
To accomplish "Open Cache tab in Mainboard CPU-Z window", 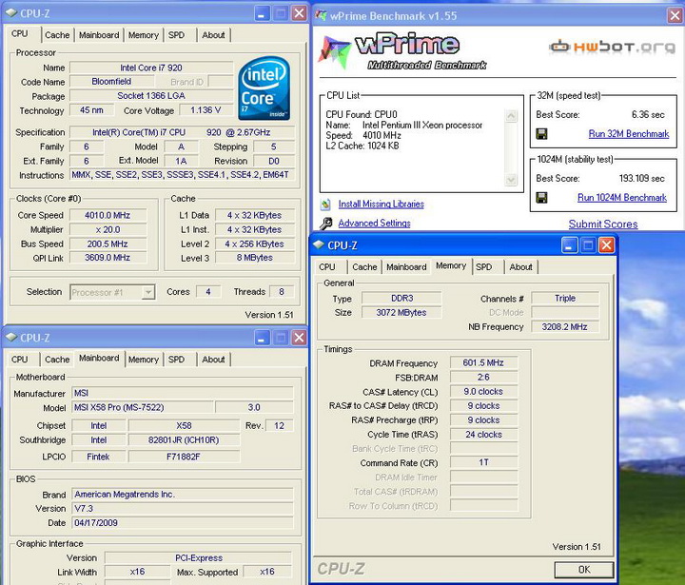I will pyautogui.click(x=57, y=360).
